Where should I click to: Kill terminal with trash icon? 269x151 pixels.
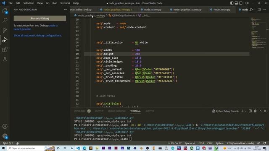[255, 111]
